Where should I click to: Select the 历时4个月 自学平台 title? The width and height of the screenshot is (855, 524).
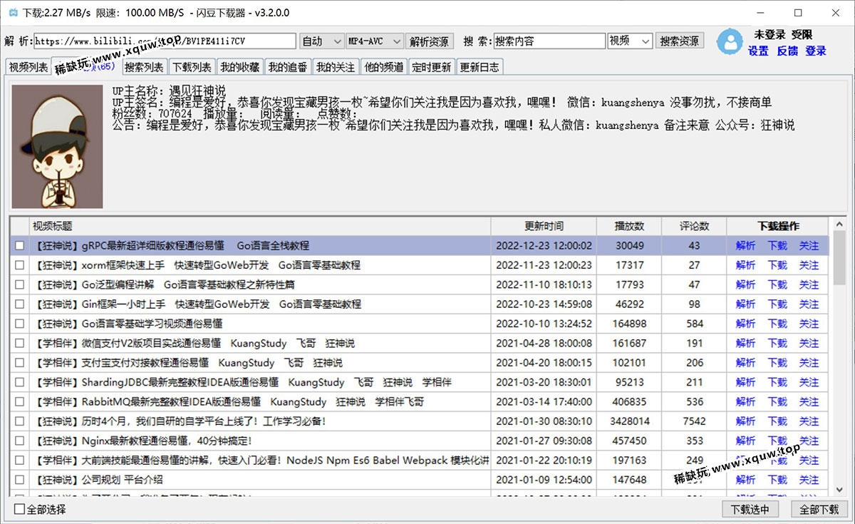pyautogui.click(x=180, y=421)
